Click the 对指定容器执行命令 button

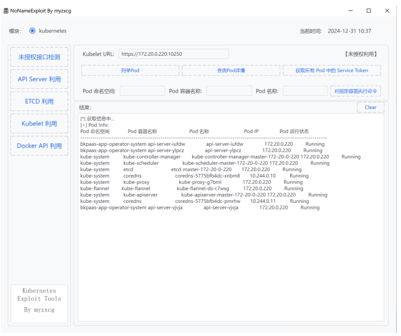tap(356, 91)
